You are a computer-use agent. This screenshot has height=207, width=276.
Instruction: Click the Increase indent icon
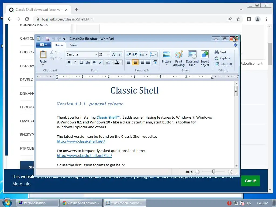[x=135, y=54]
